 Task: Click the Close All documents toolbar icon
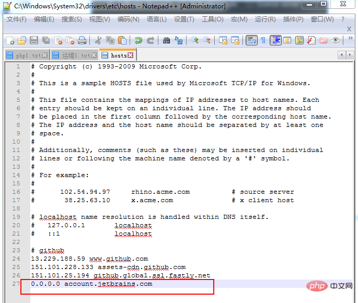pos(70,40)
